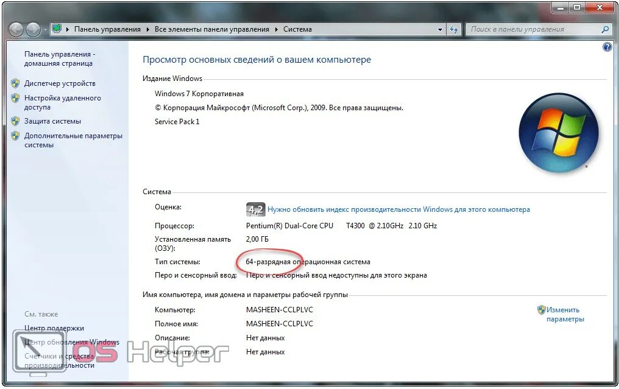Click the Windows logo image
619x389 pixels.
click(x=558, y=133)
